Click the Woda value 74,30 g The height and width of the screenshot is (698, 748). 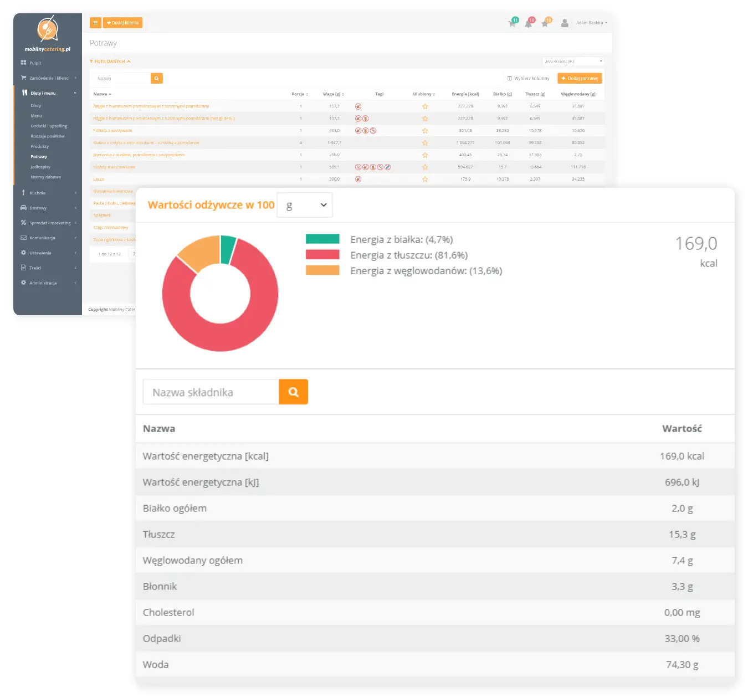coord(682,665)
